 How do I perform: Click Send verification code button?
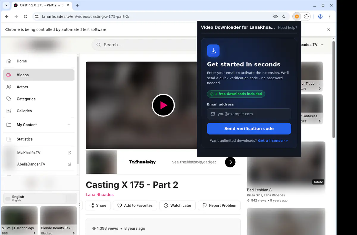249,129
